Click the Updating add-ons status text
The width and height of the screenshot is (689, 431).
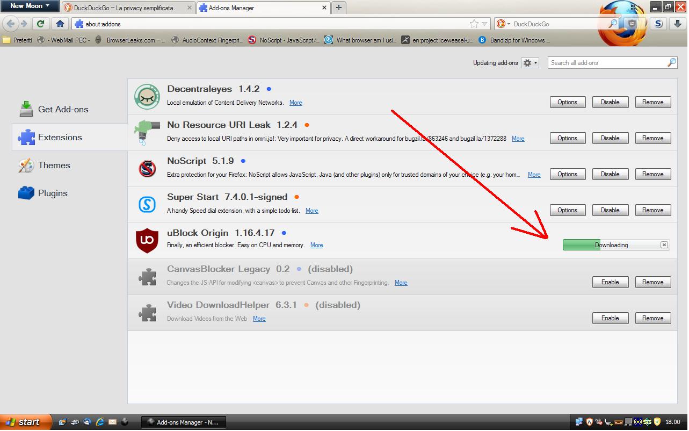point(495,63)
